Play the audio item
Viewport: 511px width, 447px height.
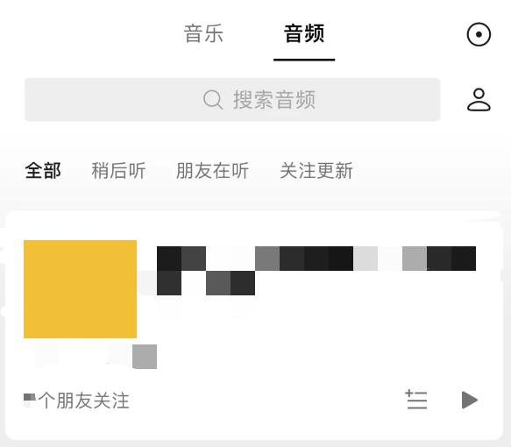(x=470, y=400)
